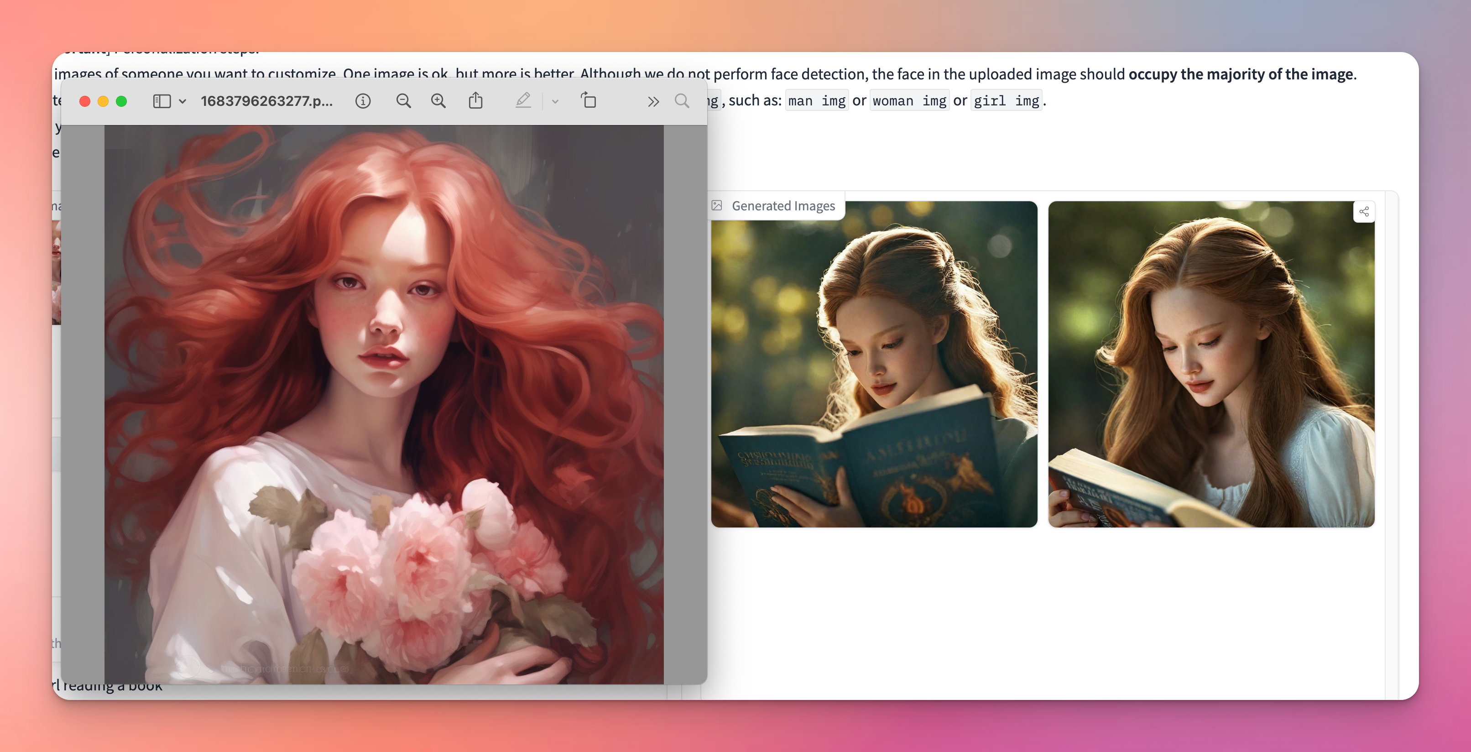Click the 1683796263277 file title

coord(266,101)
